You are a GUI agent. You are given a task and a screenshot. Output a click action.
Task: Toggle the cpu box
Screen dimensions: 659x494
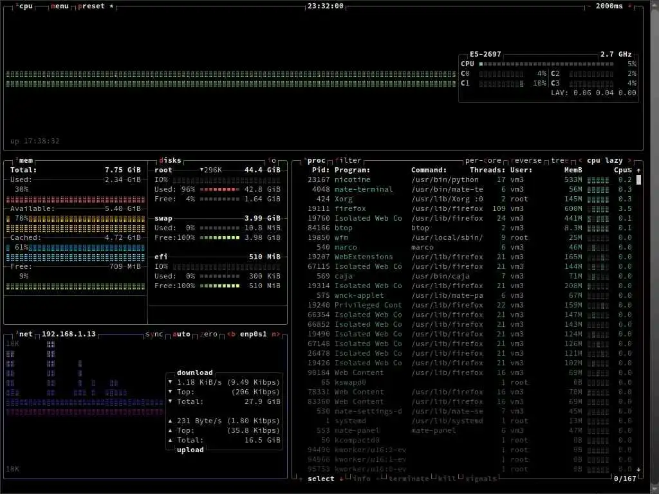[x=24, y=6]
